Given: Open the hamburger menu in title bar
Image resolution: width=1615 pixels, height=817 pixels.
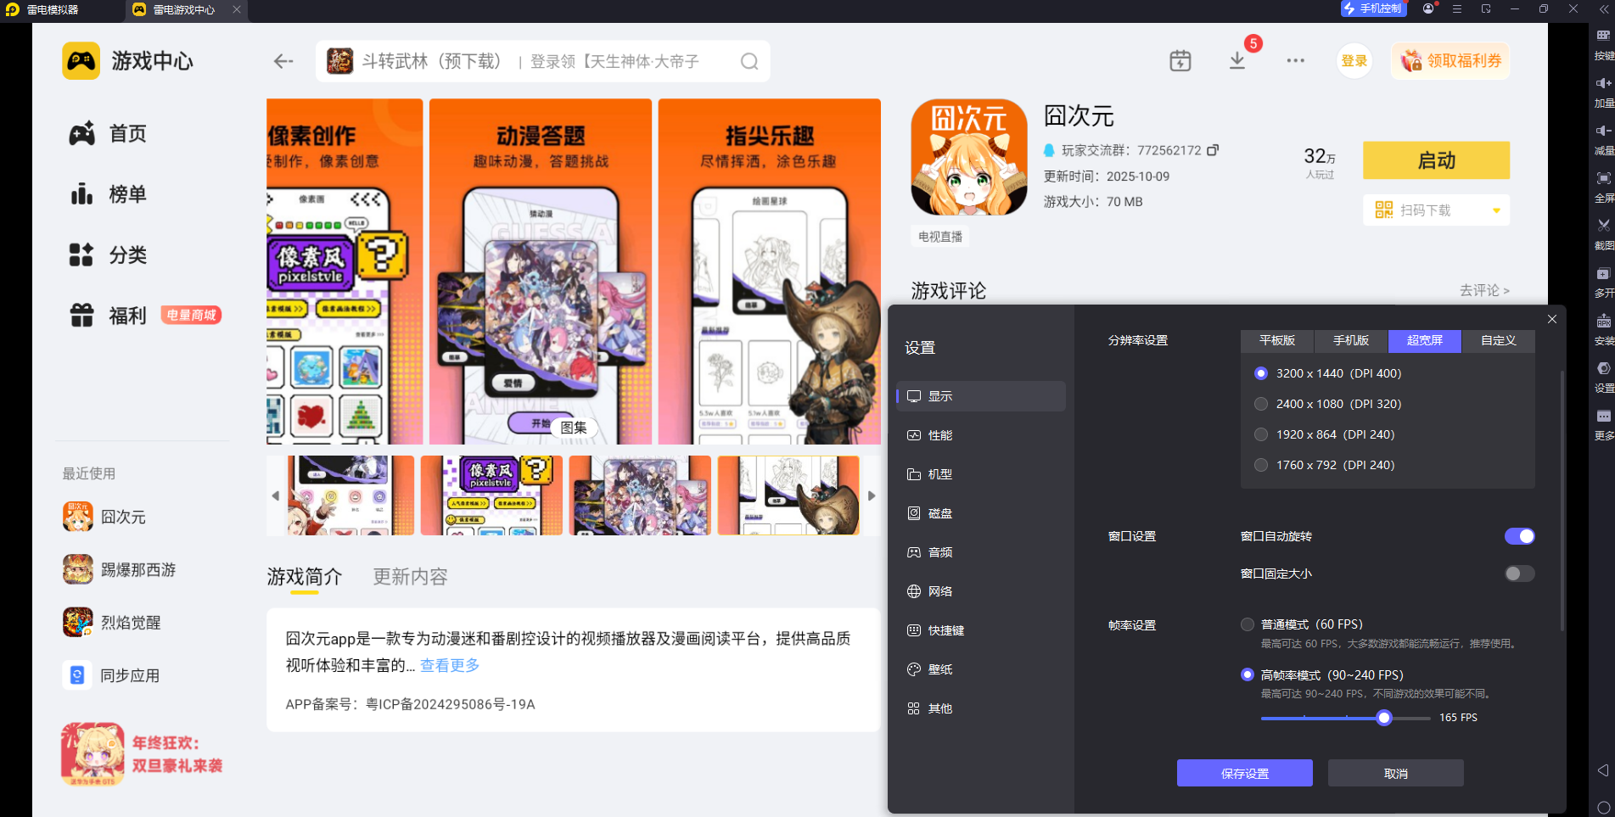Looking at the screenshot, I should [1457, 8].
